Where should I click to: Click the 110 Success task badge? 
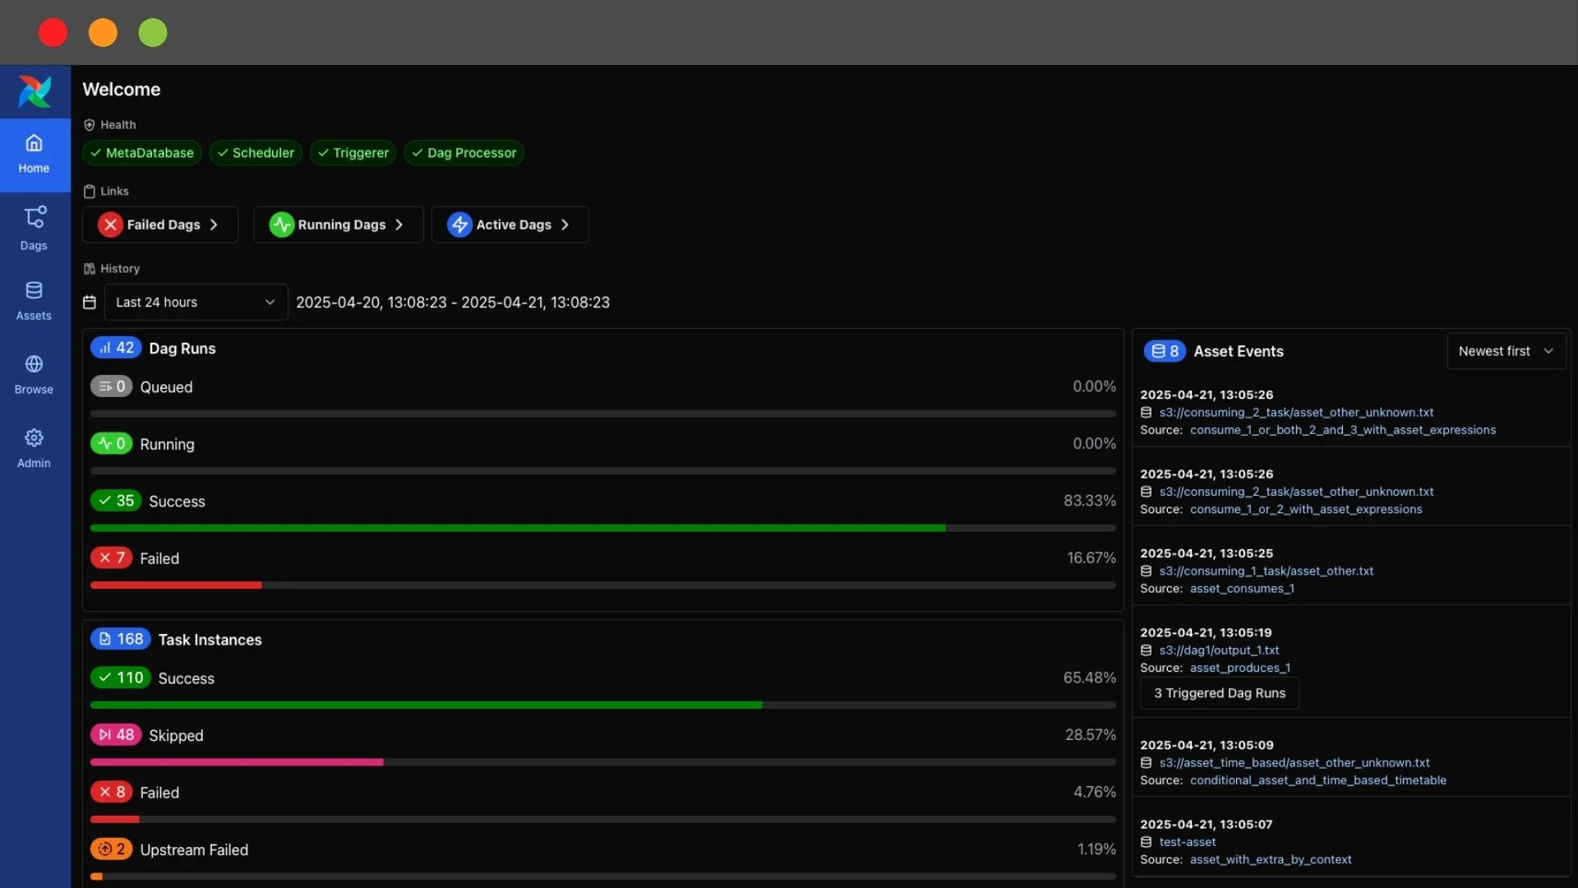[x=121, y=678]
